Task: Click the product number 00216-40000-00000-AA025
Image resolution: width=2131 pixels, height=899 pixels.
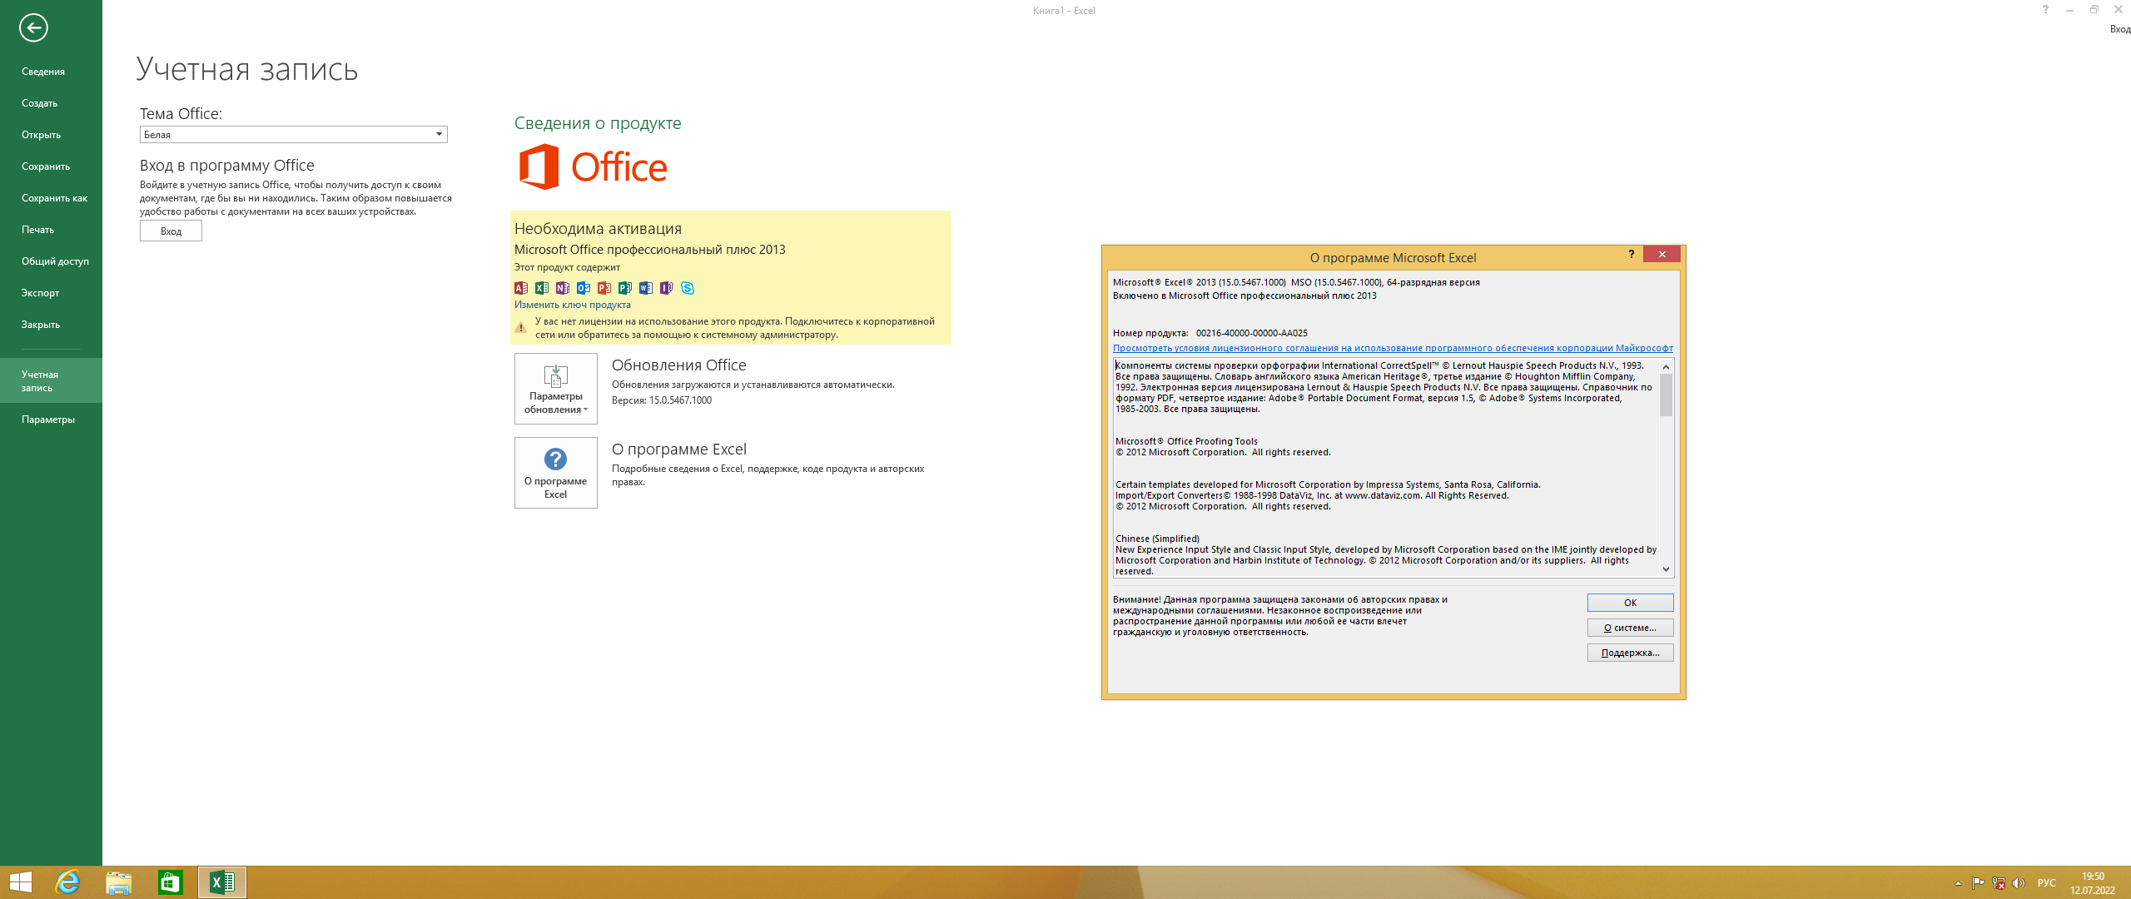Action: (1251, 333)
